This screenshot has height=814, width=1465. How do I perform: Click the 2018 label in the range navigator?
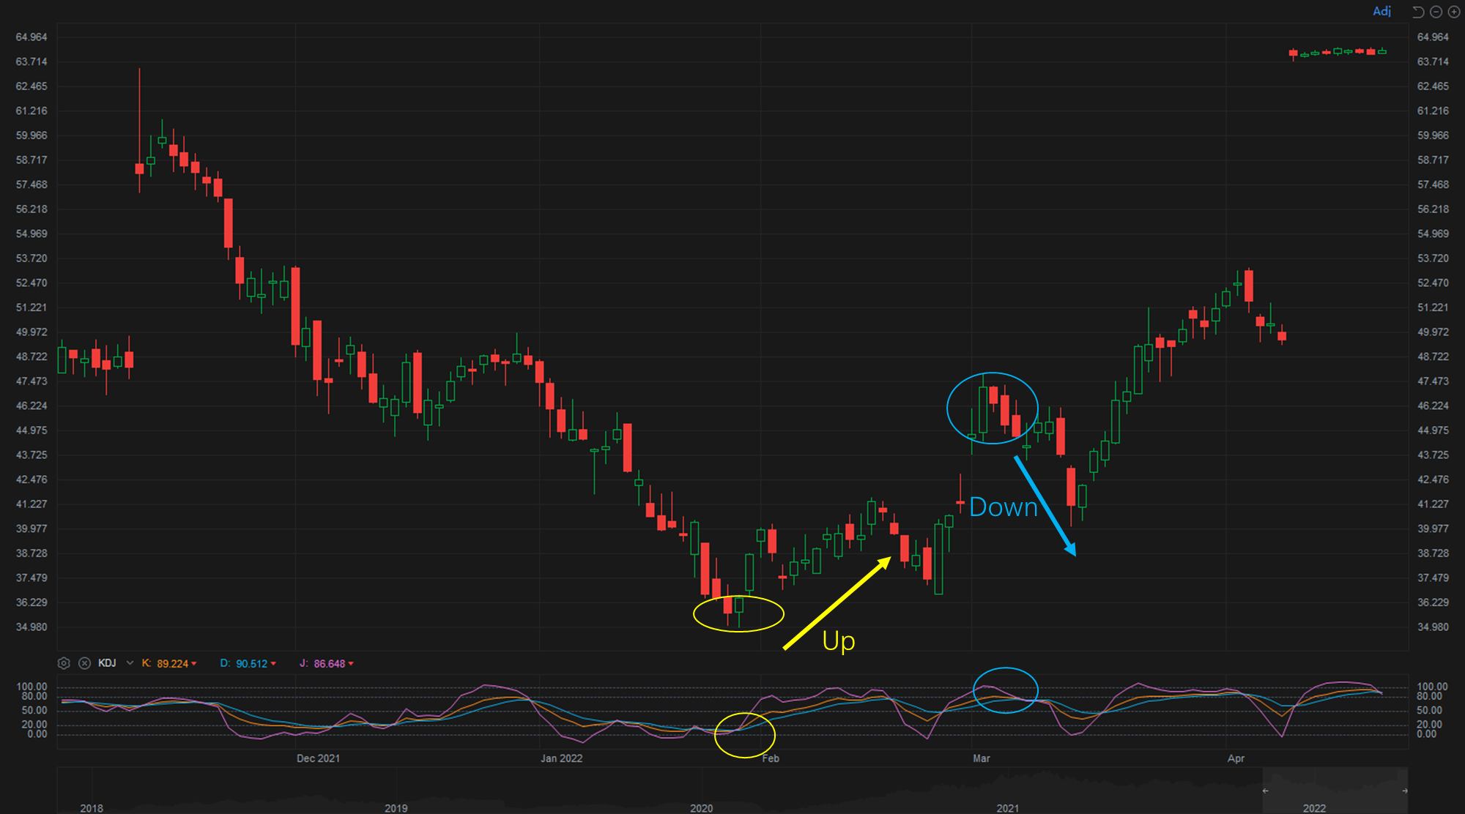92,808
